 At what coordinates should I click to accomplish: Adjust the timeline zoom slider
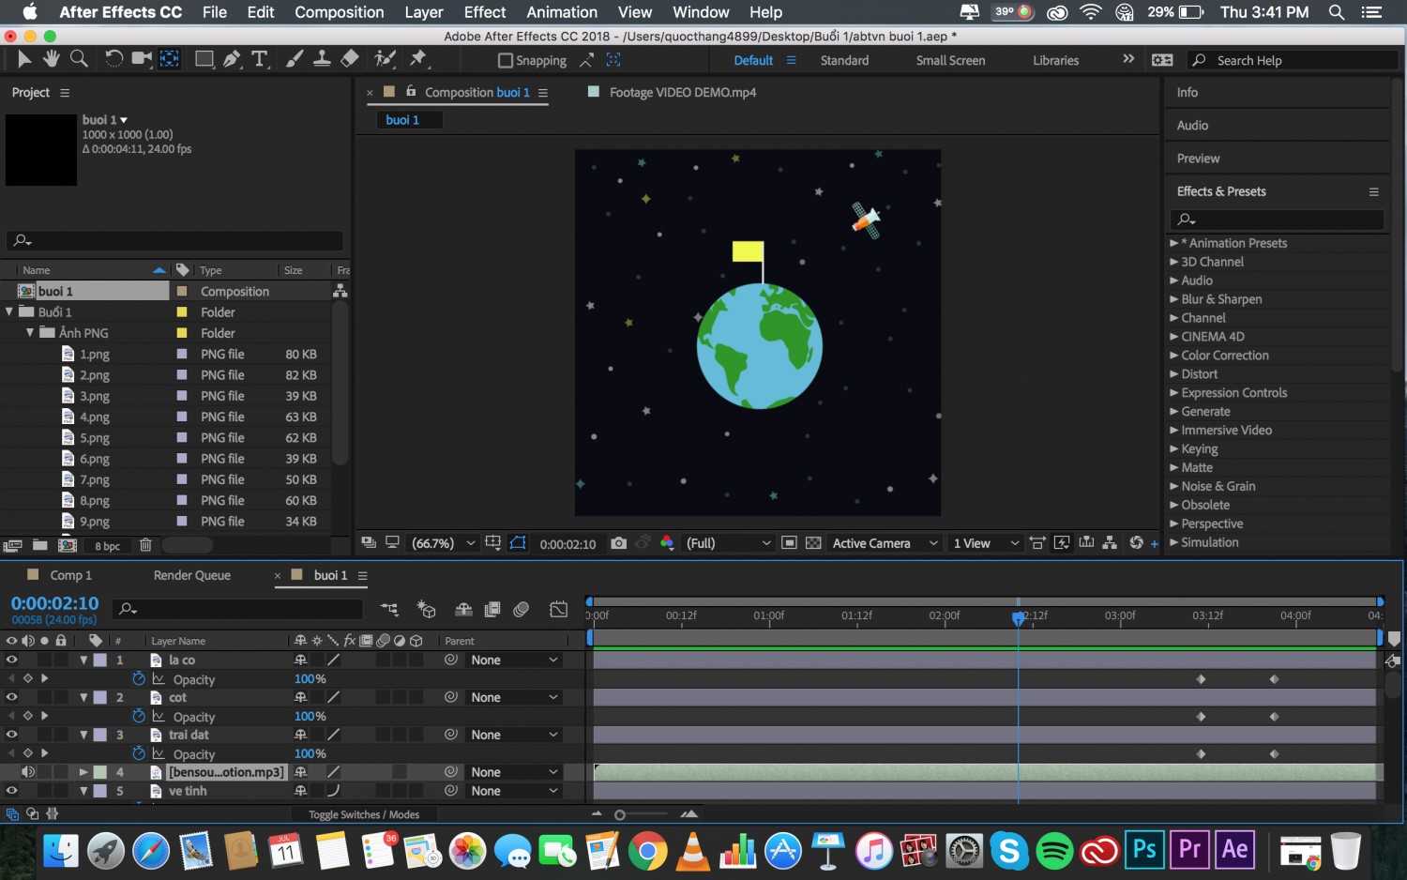[620, 814]
